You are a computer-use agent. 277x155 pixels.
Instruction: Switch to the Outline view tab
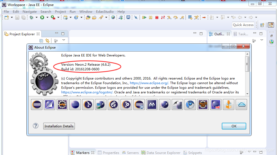tap(219, 34)
